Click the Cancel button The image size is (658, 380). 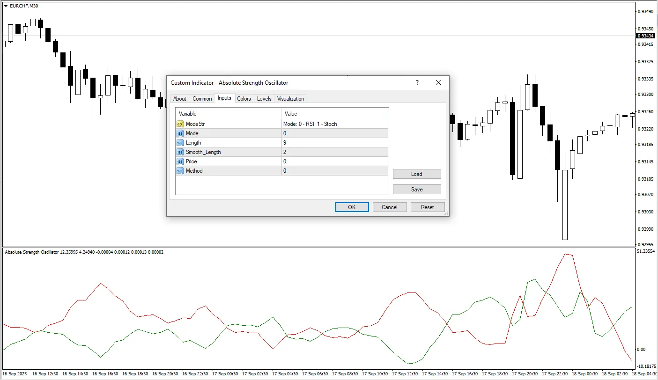390,207
